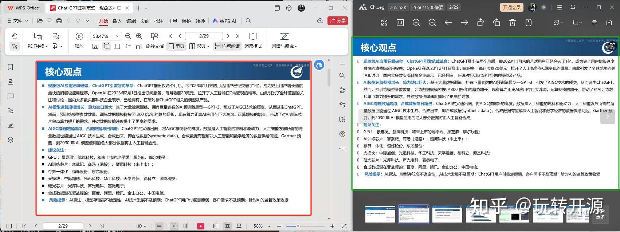Click the 开通会员 membership button
Screen dimensions: 620x232
pyautogui.click(x=512, y=7)
